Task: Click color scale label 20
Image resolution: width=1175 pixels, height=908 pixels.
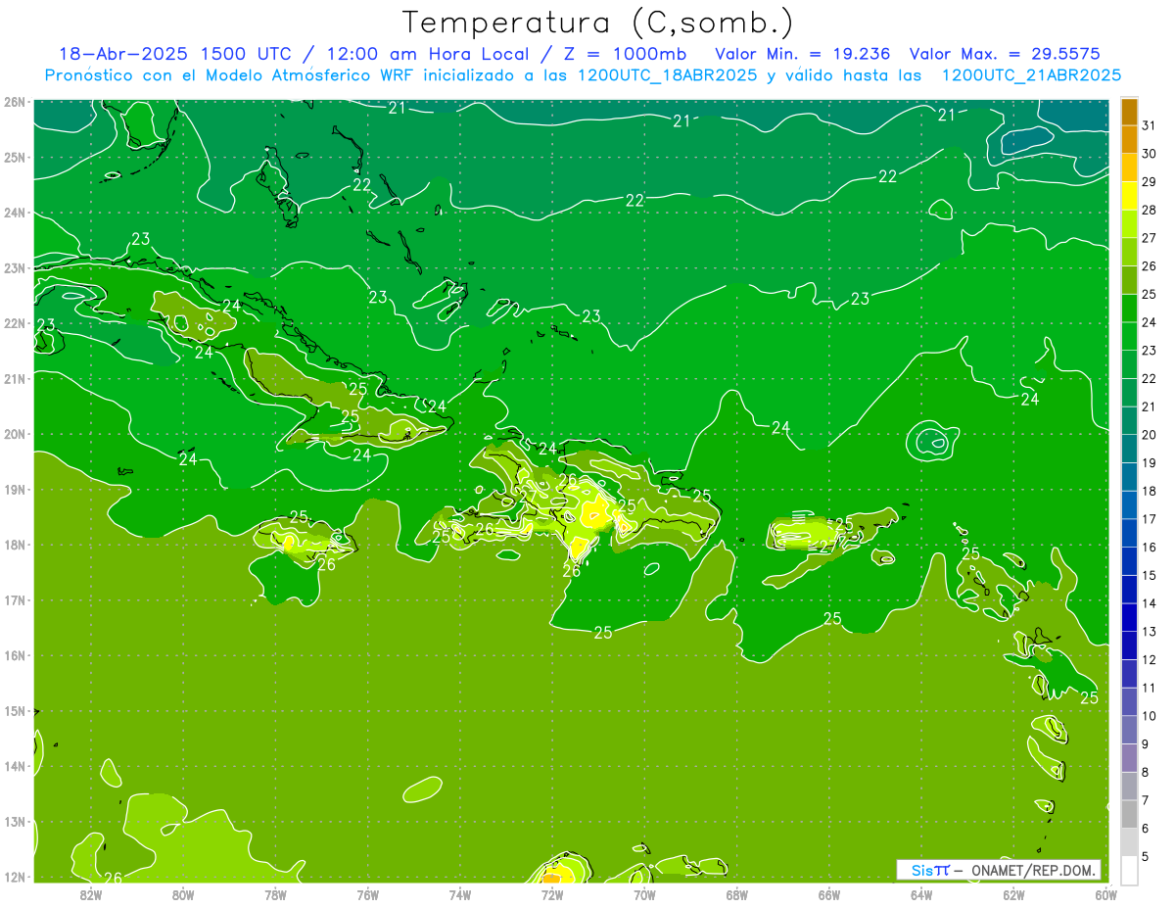Action: coord(1149,434)
